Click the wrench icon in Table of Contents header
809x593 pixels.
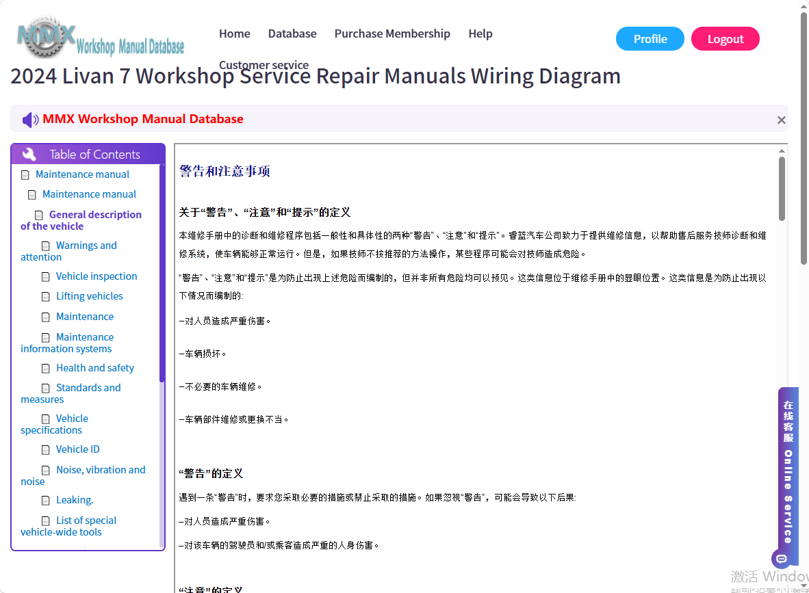(x=29, y=154)
